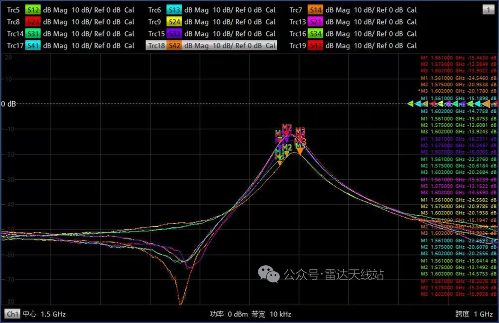
Task: Click marker readout M2 -12.6081 dB
Action: pos(458,125)
